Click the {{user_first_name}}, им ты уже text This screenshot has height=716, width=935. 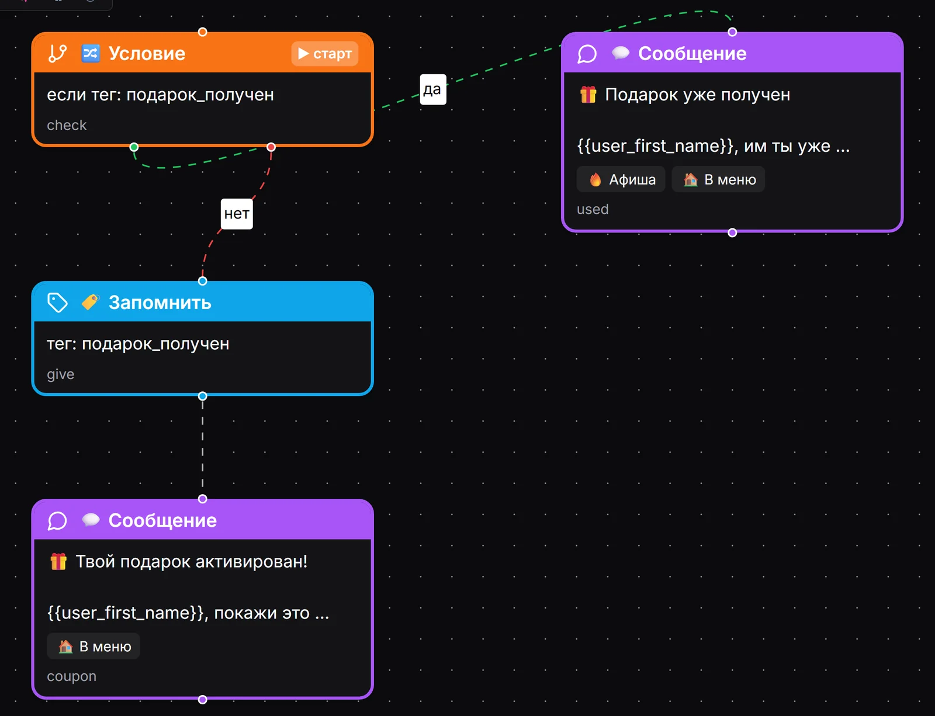(713, 145)
